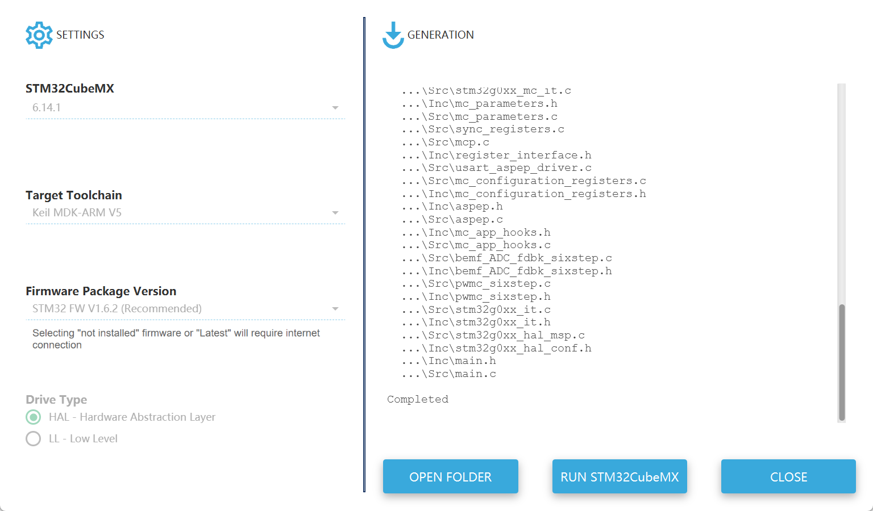Open the STM32CubeMX version dropdown

pos(185,108)
